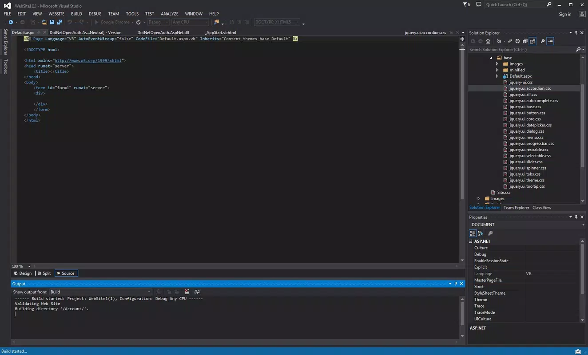Viewport: 588px width, 355px height.
Task: Switch editor to Split view
Action: point(44,273)
